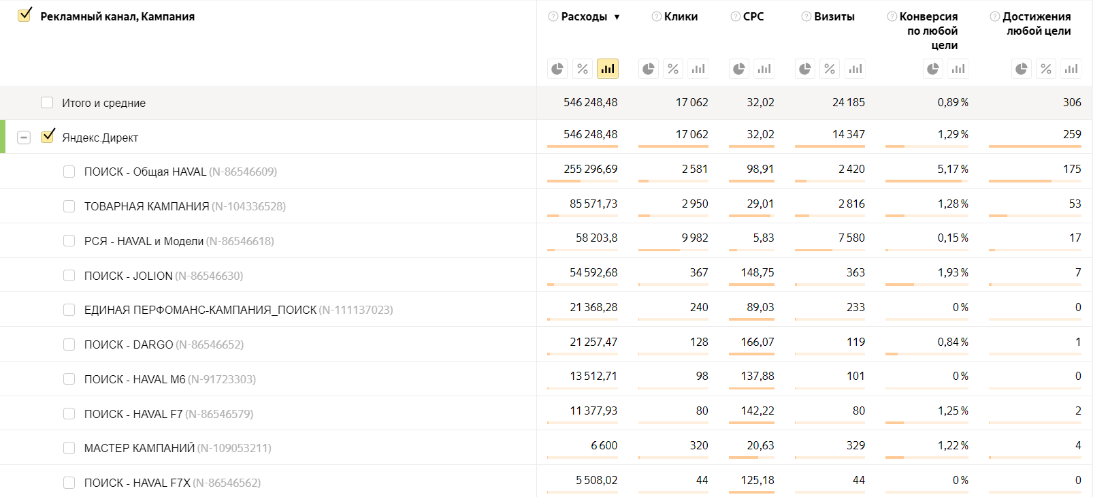1093x497 pixels.
Task: Select campaign name РСЯ - HAVAL и Модели
Action: [x=144, y=241]
